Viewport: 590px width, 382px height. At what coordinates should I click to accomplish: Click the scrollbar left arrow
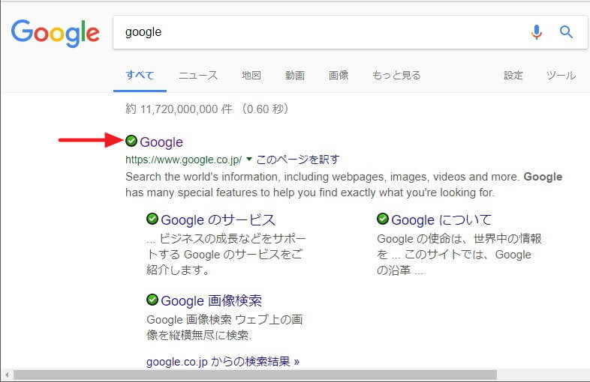[7, 375]
